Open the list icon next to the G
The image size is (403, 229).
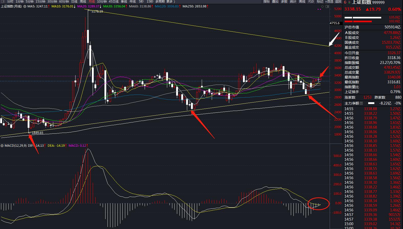[349, 2]
